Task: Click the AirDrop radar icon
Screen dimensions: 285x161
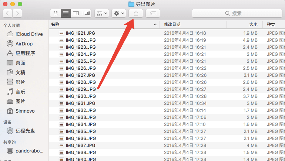Action: (x=10, y=44)
